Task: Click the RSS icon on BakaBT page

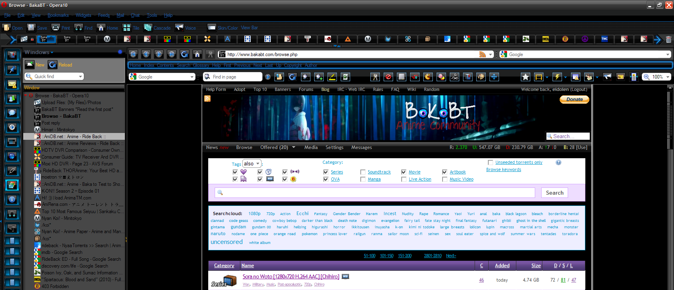Action: [207, 99]
